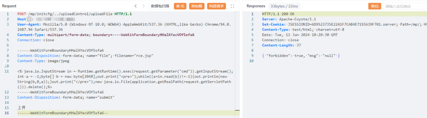
Task: Click the Request panel 美化 beautify button
Action: point(180,6)
